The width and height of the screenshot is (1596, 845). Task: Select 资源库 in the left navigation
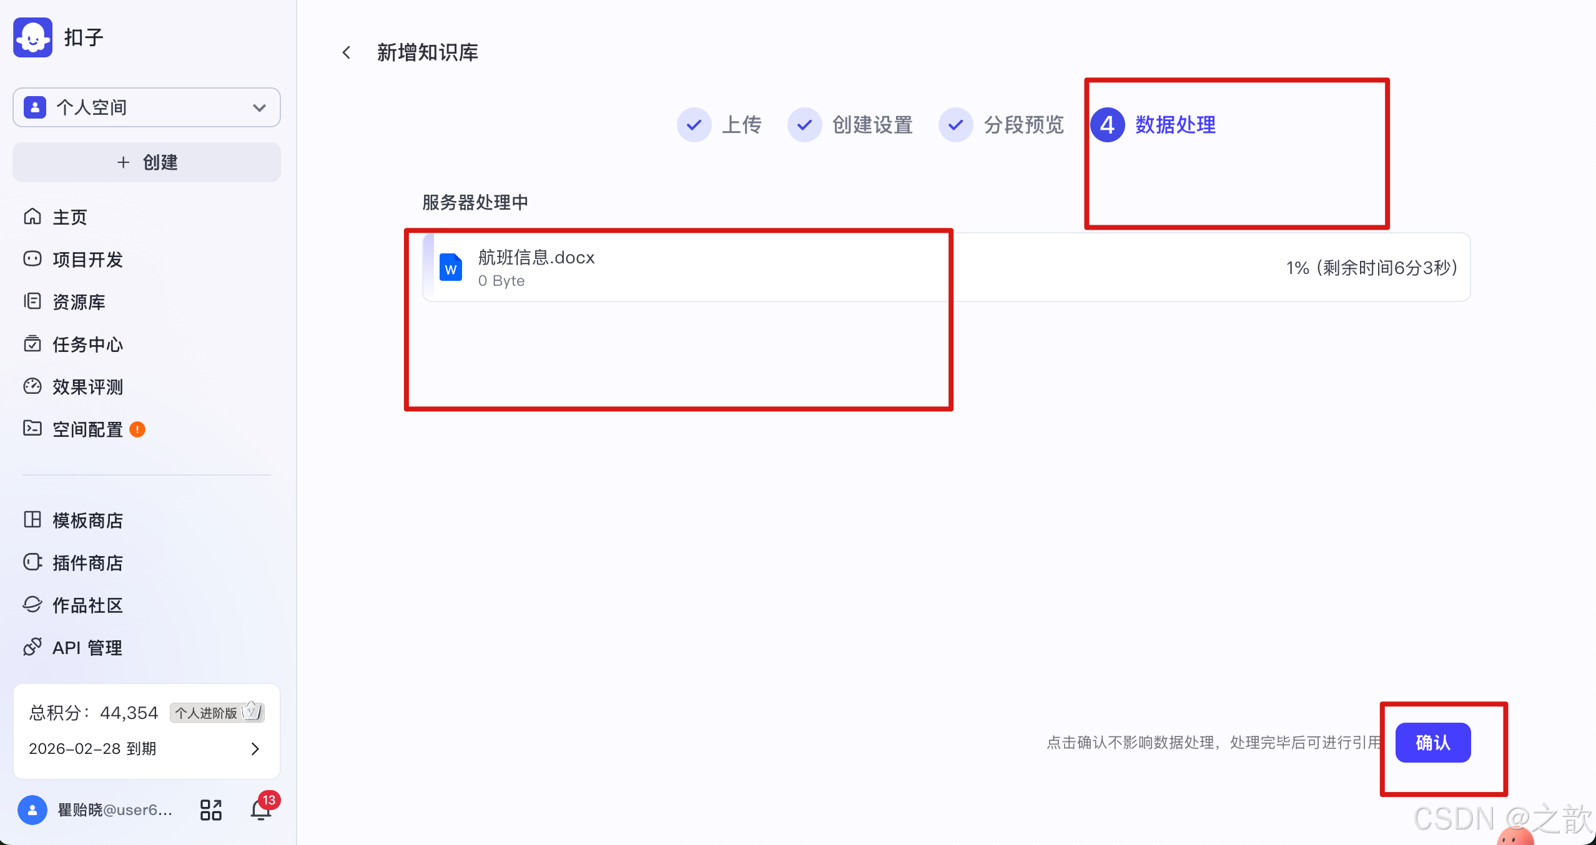[x=79, y=302]
